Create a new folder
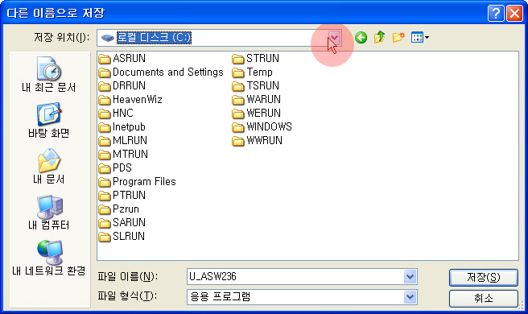 click(x=398, y=37)
